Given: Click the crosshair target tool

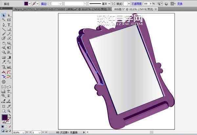Looking at the screenshot, I should pos(4,82).
